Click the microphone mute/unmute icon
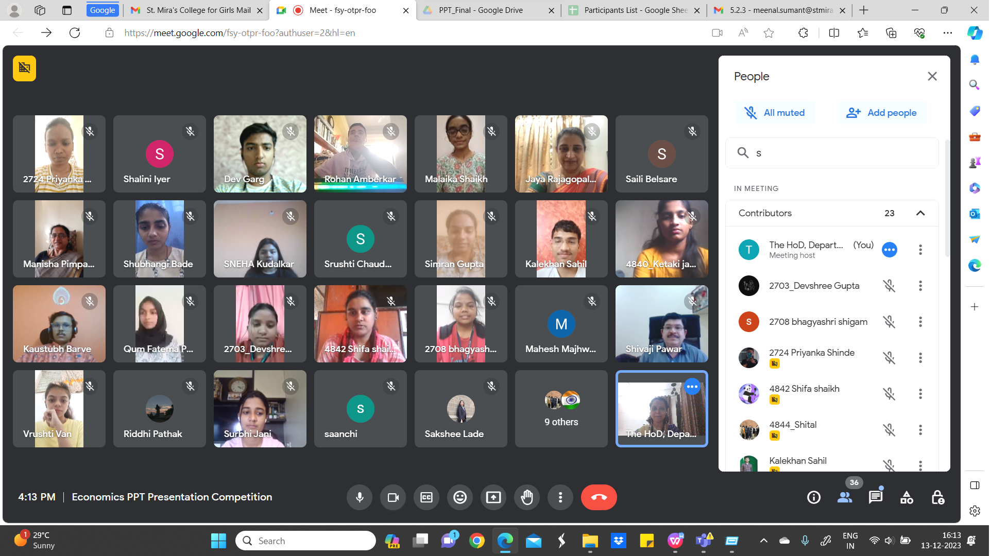The width and height of the screenshot is (990, 556). coord(361,497)
